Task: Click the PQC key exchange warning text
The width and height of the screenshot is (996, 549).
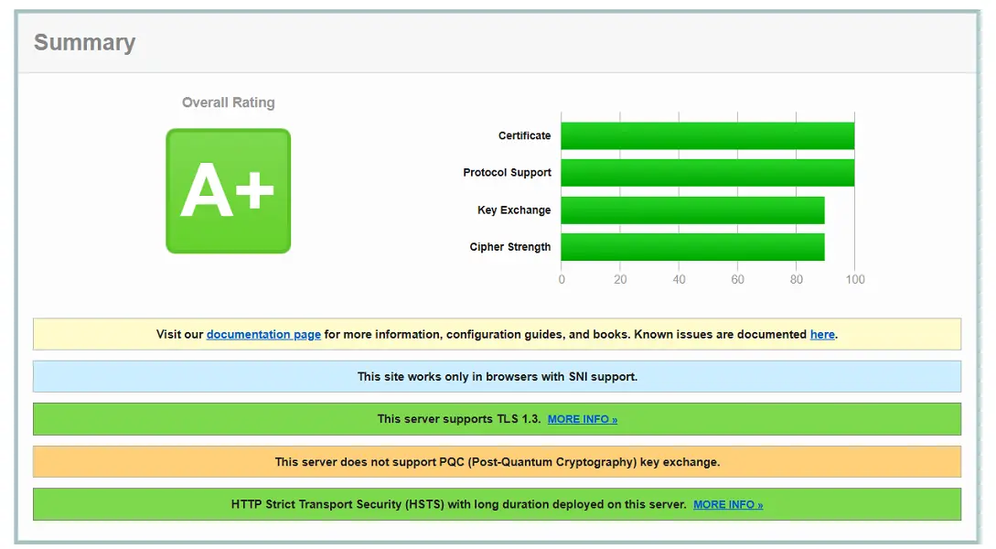Action: (x=498, y=462)
